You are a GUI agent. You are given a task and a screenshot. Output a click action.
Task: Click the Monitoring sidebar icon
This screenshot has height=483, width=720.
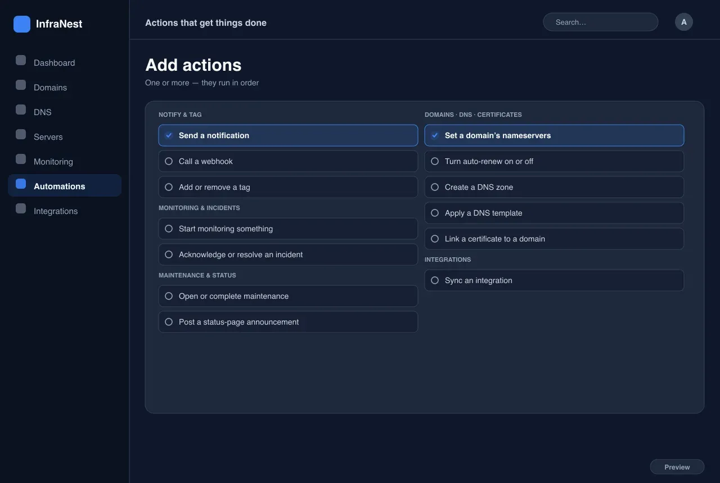21,159
